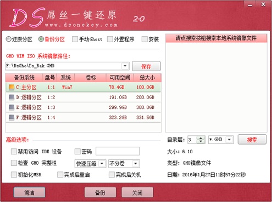Click the F: logical partition disk icon
Viewport: 272px width, 202px height.
[x=12, y=117]
